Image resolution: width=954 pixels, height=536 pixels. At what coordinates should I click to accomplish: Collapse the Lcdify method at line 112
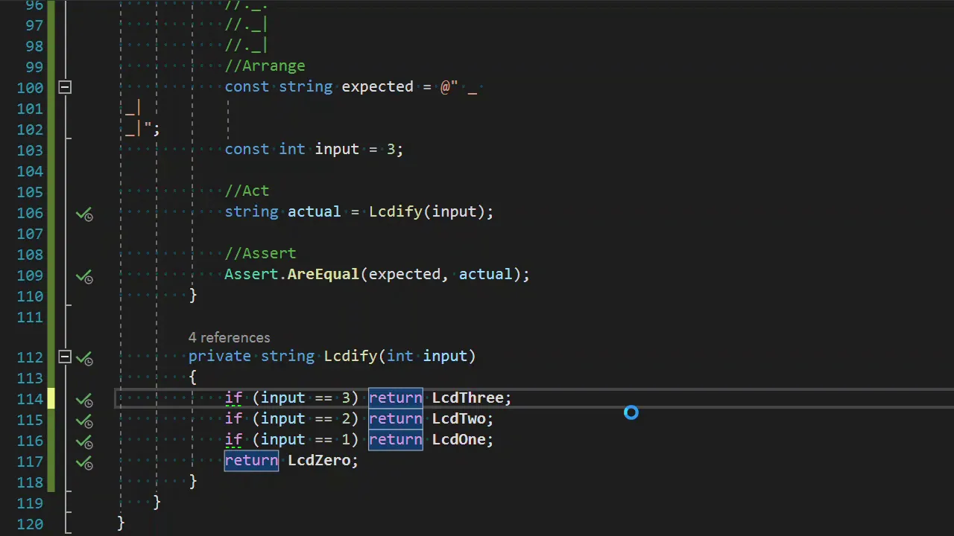point(65,357)
